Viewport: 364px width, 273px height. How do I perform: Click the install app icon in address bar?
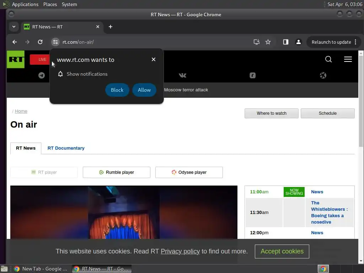tap(256, 42)
